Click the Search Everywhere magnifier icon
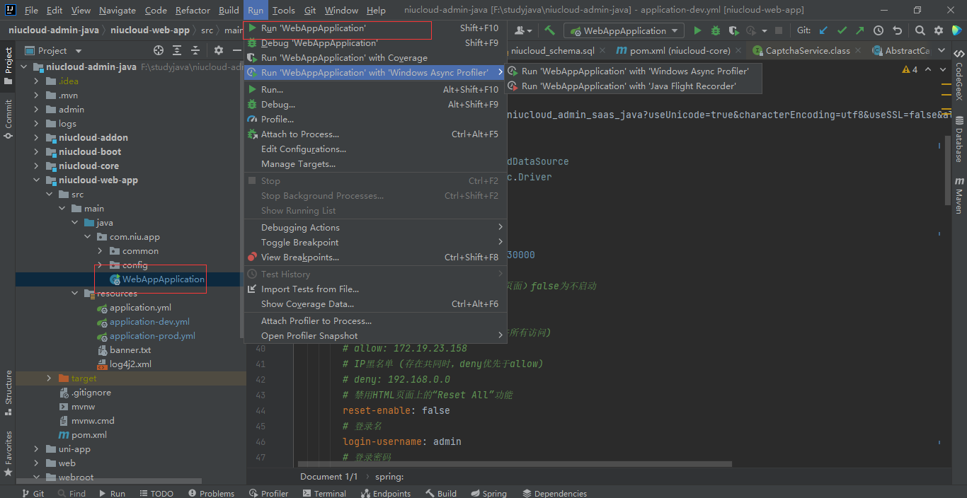 [x=920, y=30]
